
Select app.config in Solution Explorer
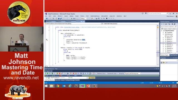click(x=170, y=36)
